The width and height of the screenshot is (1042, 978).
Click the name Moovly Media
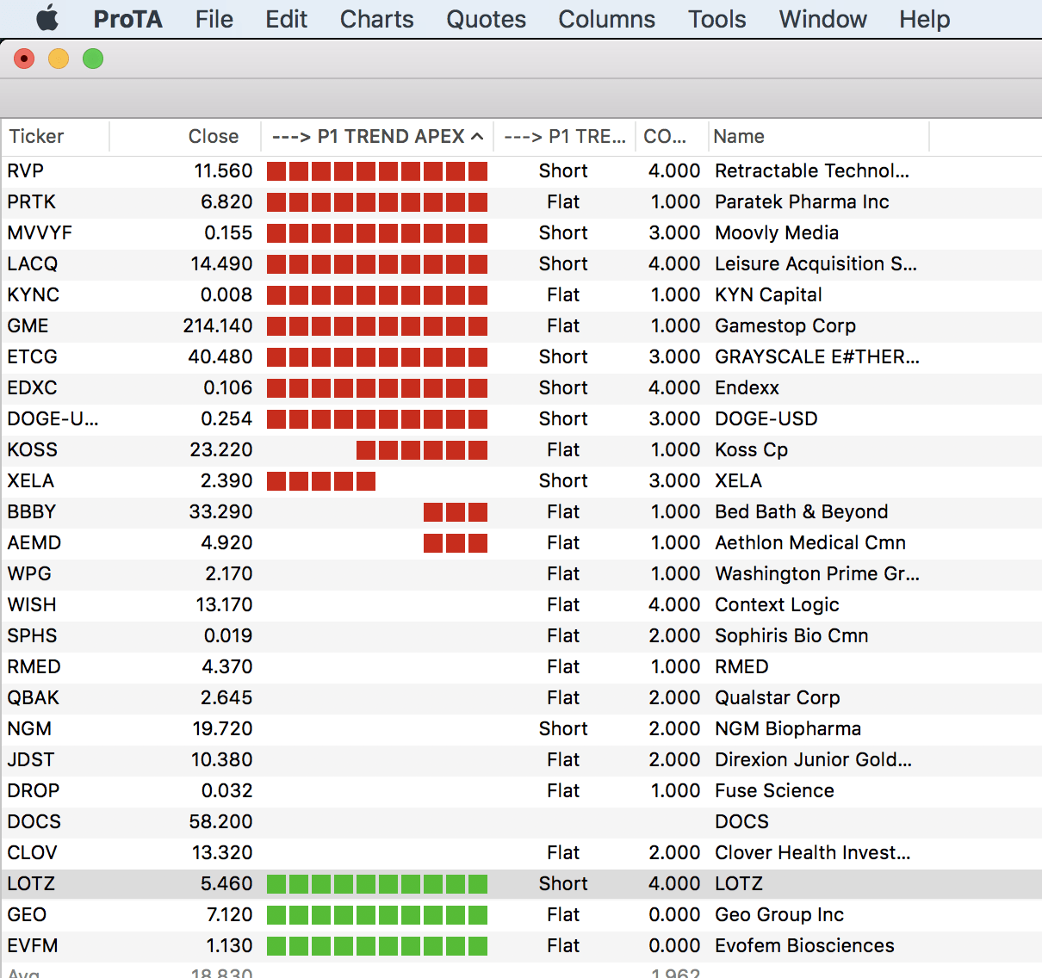coord(777,232)
